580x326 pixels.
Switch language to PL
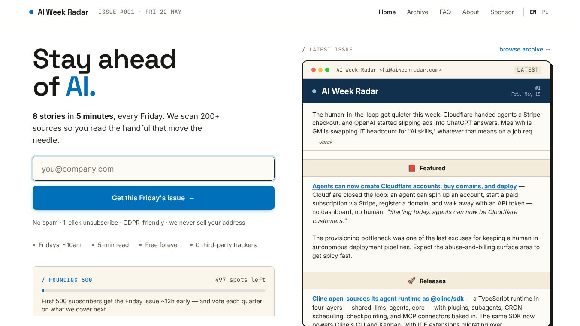(x=545, y=12)
